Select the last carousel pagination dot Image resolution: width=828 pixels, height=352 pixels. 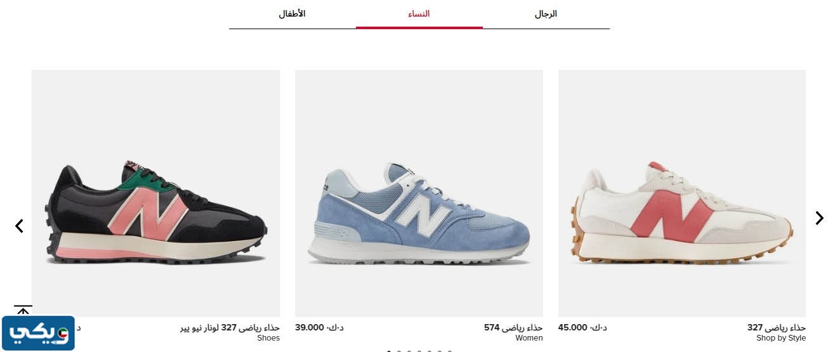pos(449,351)
